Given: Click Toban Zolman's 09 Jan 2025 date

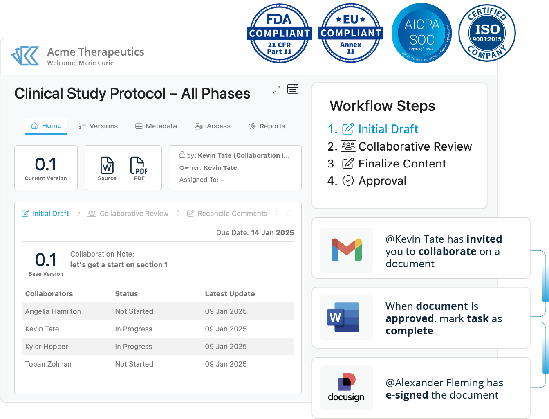Looking at the screenshot, I should click(226, 364).
